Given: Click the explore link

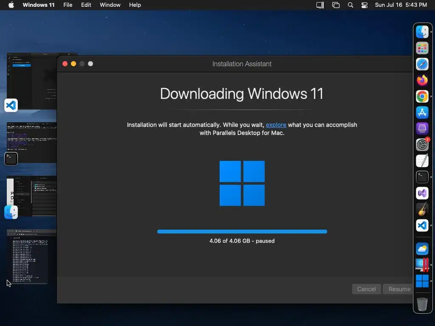Looking at the screenshot, I should 276,125.
